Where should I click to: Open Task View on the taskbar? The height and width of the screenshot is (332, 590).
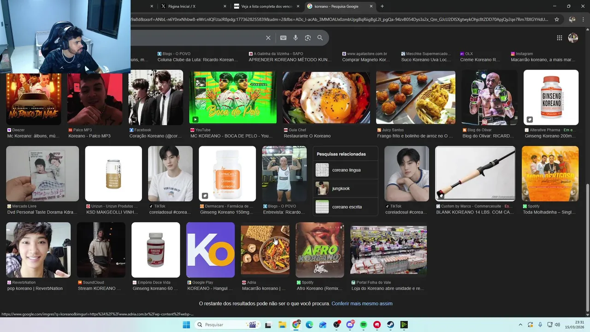(268, 325)
